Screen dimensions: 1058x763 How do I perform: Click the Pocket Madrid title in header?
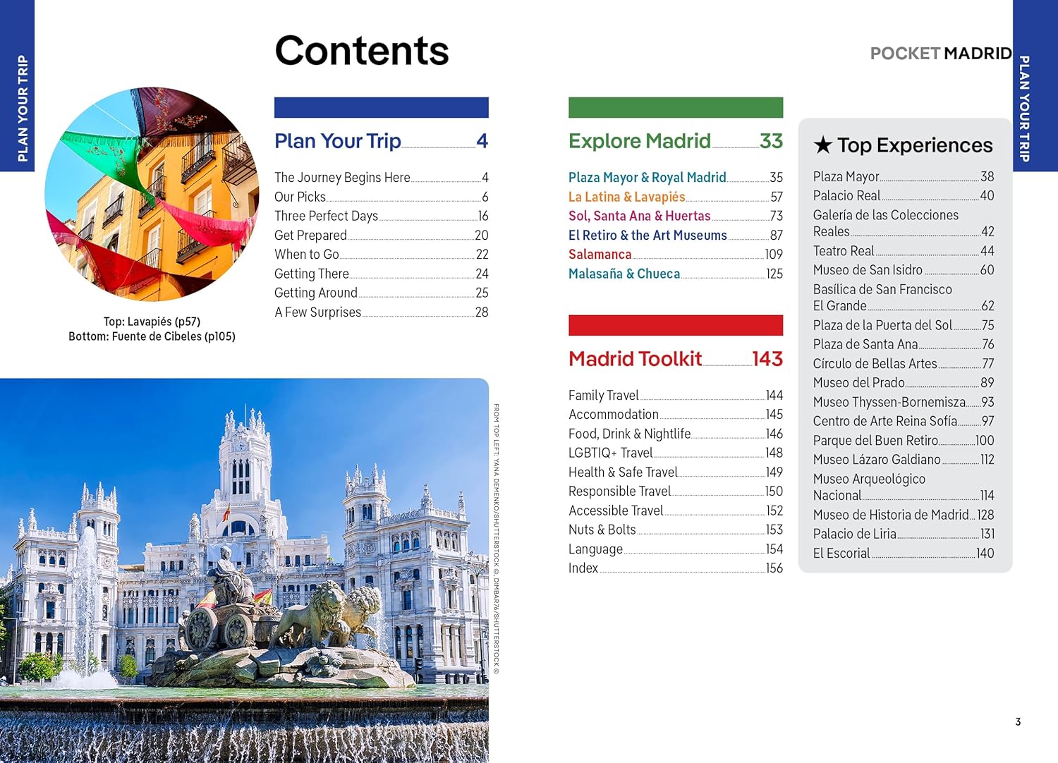(940, 54)
